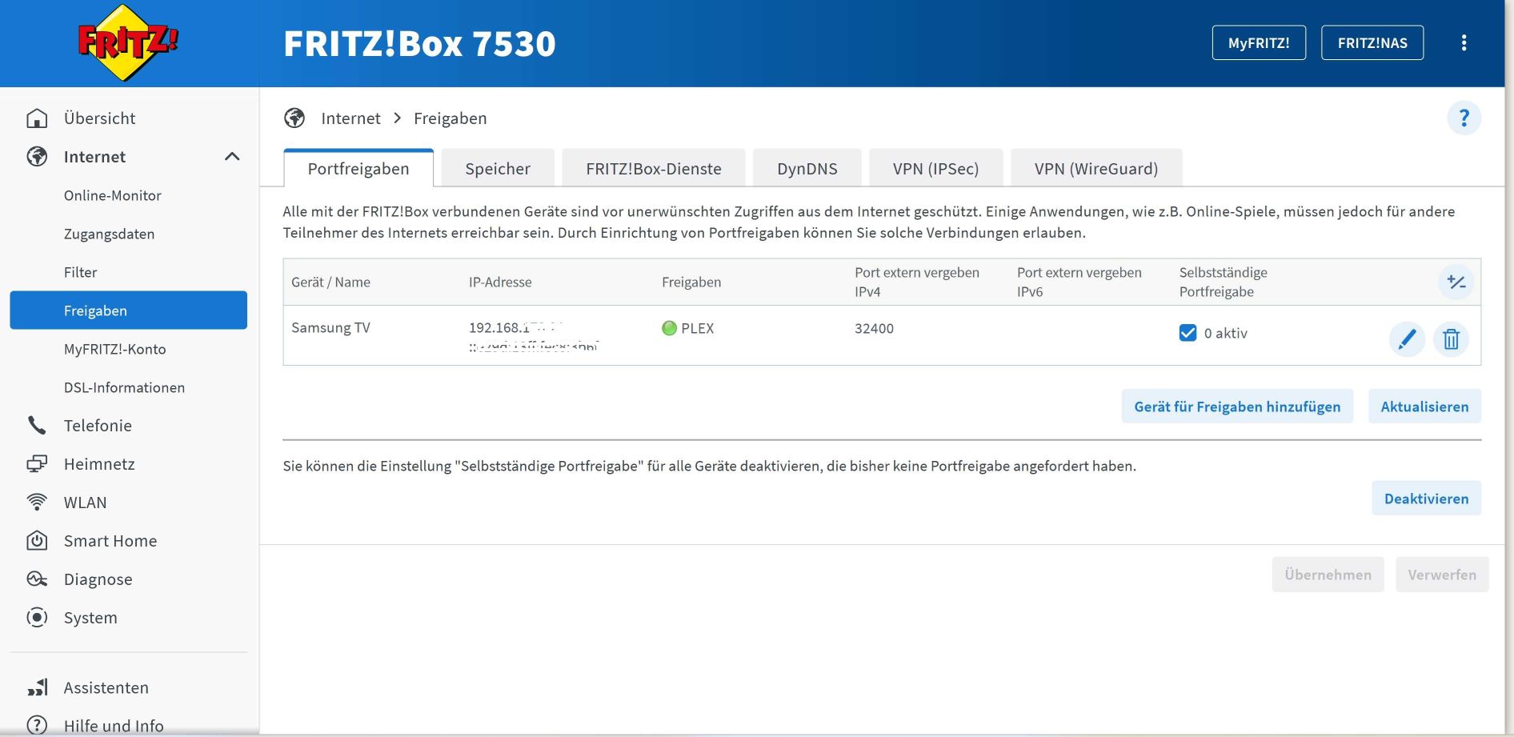1514x737 pixels.
Task: Click the plus/minus table header icon
Action: pyautogui.click(x=1456, y=282)
